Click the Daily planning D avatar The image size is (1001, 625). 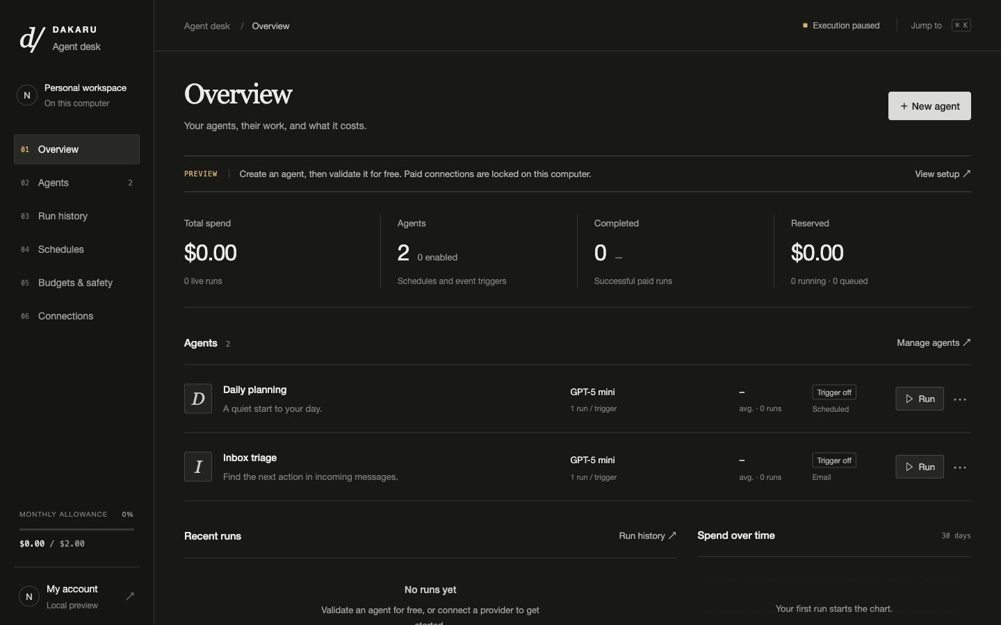pyautogui.click(x=198, y=399)
